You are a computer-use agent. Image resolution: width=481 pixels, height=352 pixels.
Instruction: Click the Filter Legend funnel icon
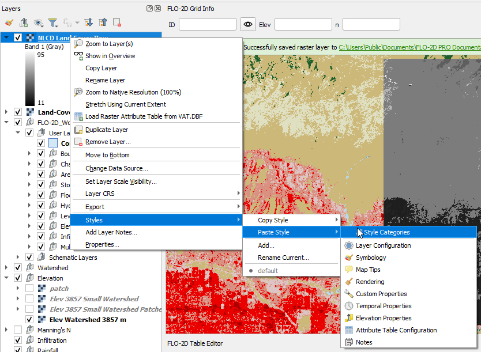pyautogui.click(x=53, y=22)
